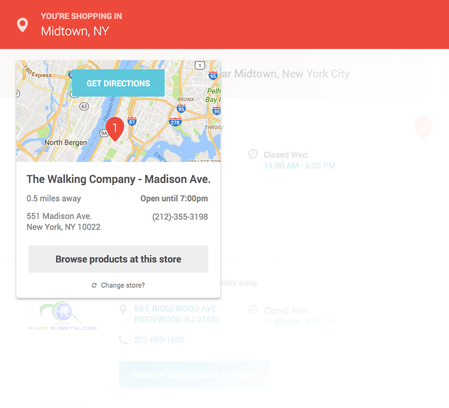The image size is (449, 408).
Task: Click the Midtown, NY location in the header
Action: pos(75,31)
